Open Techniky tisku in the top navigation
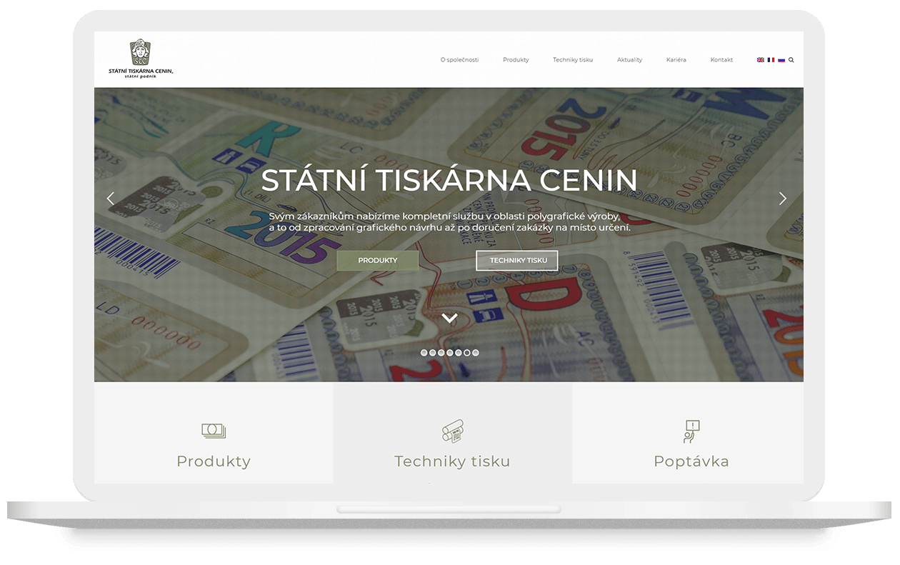The width and height of the screenshot is (900, 565). pyautogui.click(x=573, y=60)
